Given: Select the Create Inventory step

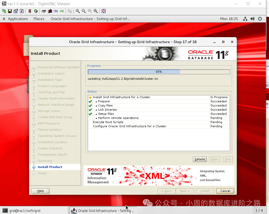Looking at the screenshot, I should [50, 148].
